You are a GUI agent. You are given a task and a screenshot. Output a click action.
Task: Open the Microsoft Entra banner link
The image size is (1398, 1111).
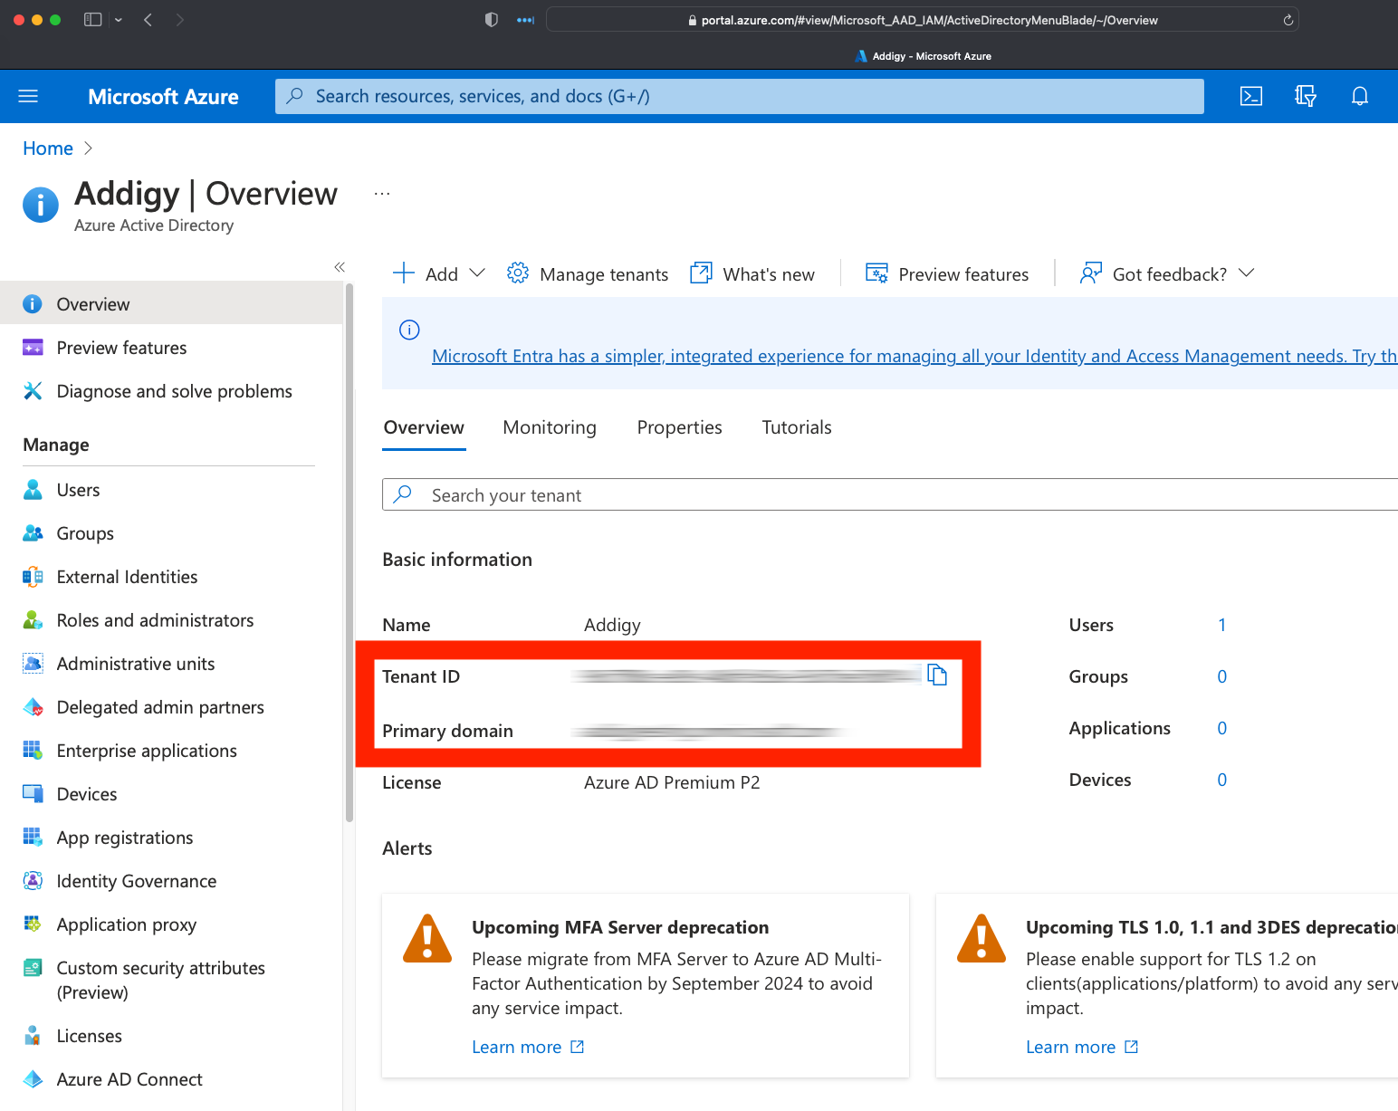click(914, 356)
